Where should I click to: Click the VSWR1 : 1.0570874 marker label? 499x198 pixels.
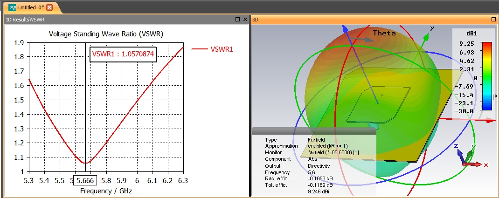click(x=123, y=54)
